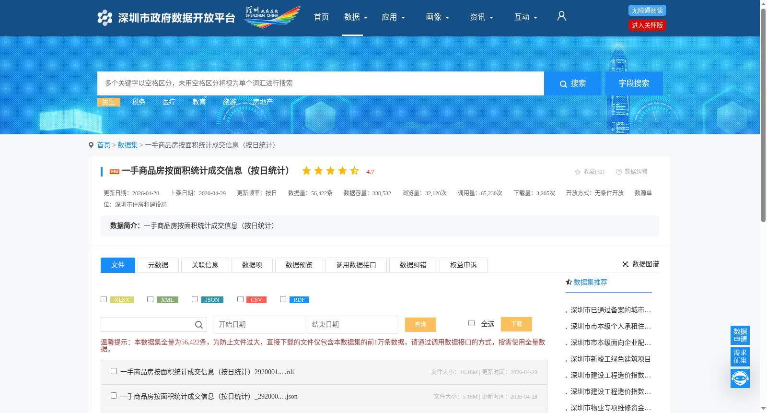The width and height of the screenshot is (767, 413).
Task: Click the fifth half rating star
Action: (x=355, y=171)
